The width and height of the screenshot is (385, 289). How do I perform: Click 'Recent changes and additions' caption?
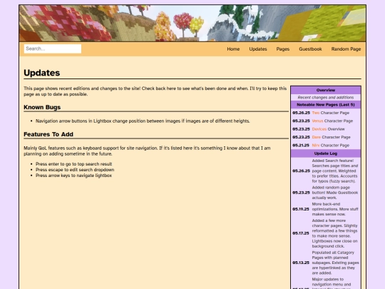[326, 98]
